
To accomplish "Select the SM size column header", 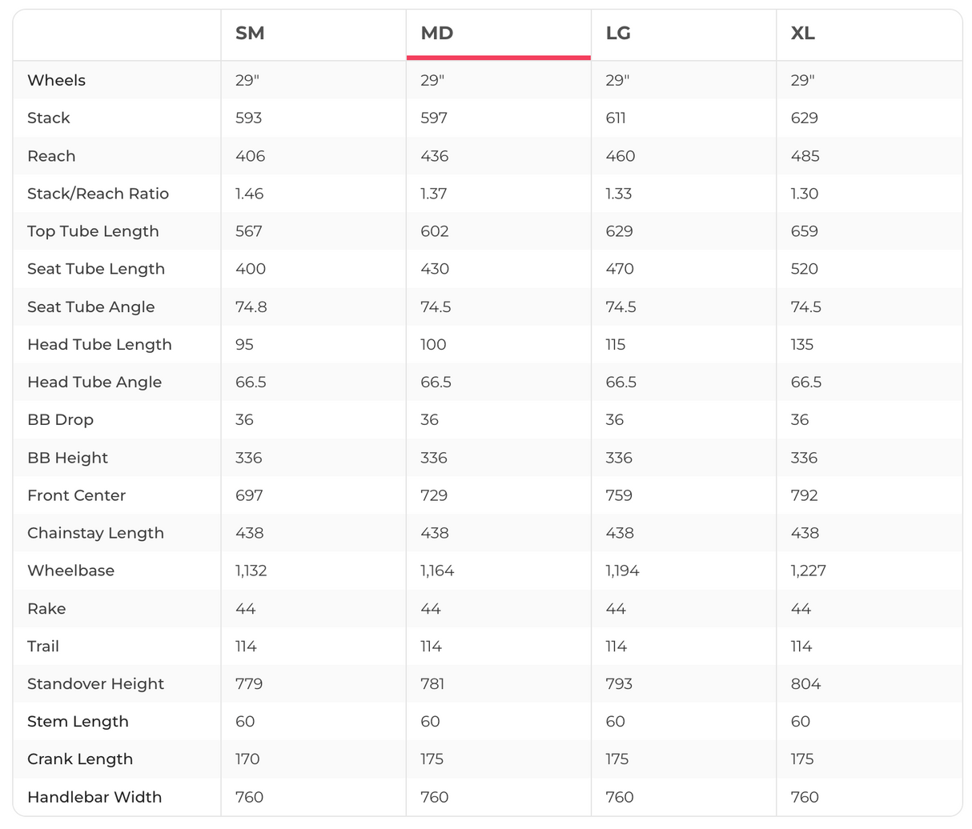I will 250,34.
